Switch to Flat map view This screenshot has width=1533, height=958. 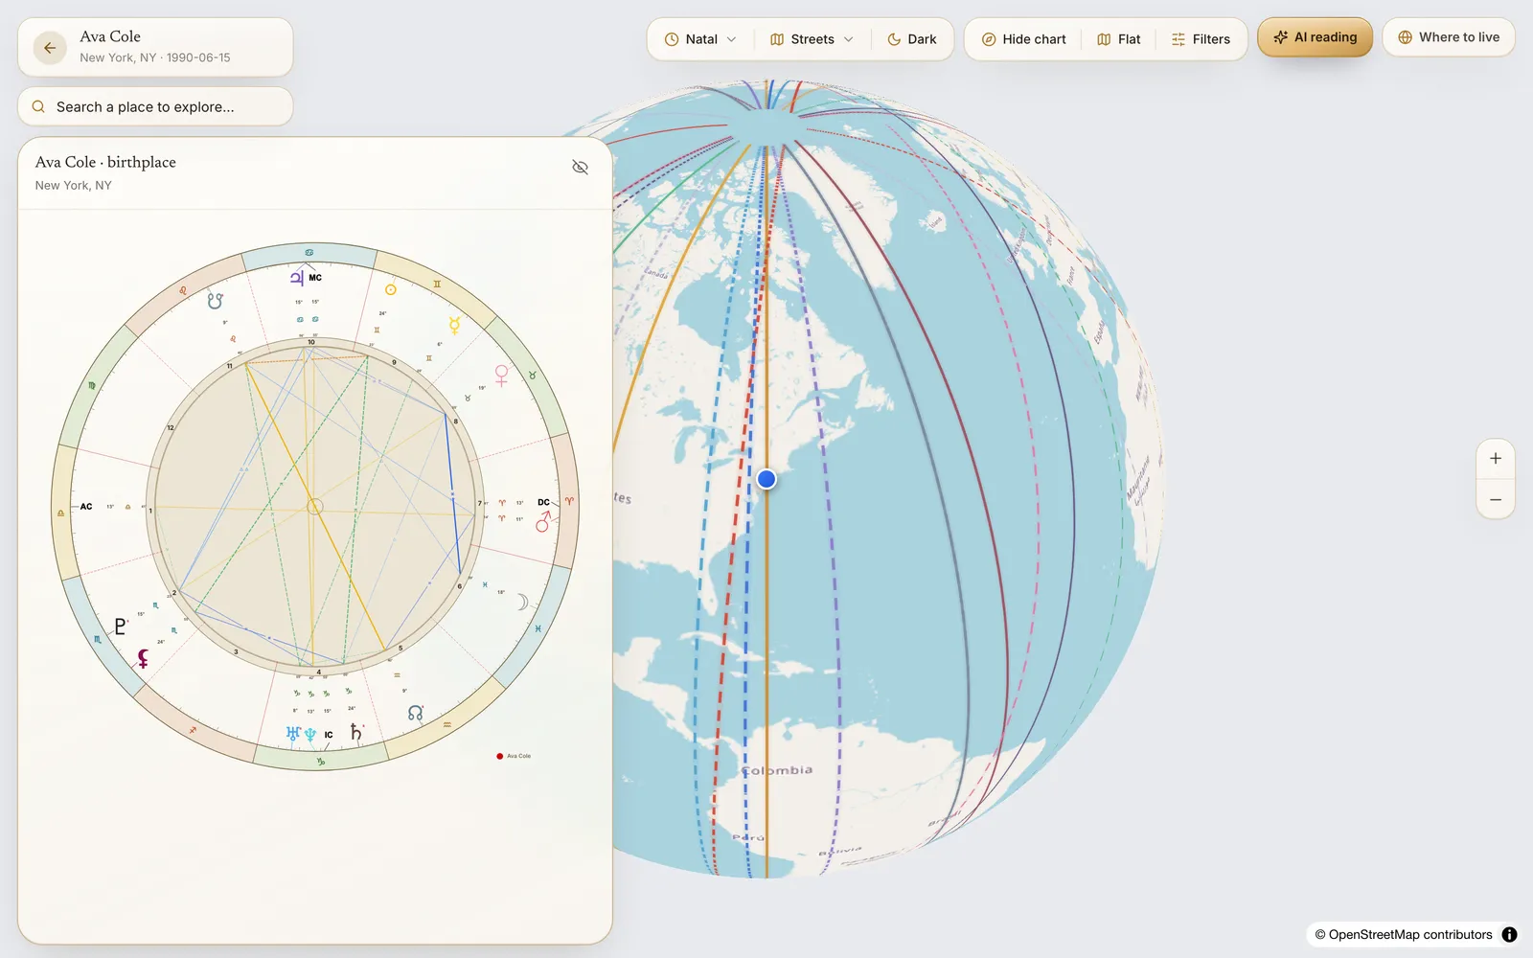1118,39
